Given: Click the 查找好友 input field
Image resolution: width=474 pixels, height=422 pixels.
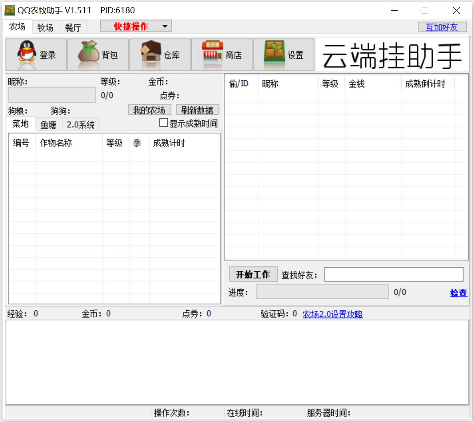Looking at the screenshot, I should pyautogui.click(x=393, y=274).
